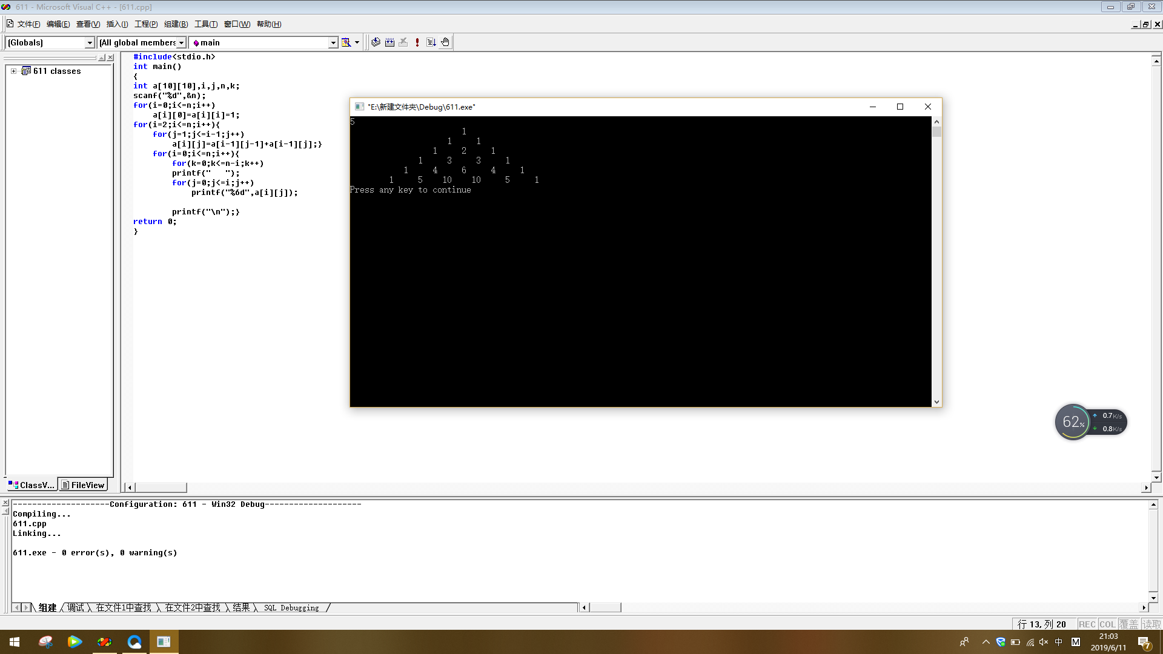
Task: Click the Build toolbar icon
Action: pyautogui.click(x=389, y=42)
